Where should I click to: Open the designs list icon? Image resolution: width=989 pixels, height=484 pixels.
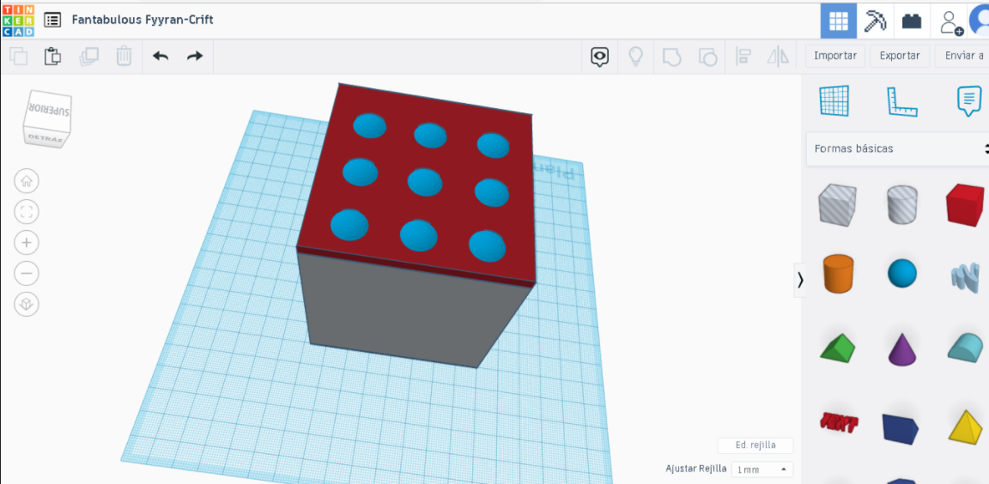pos(52,21)
